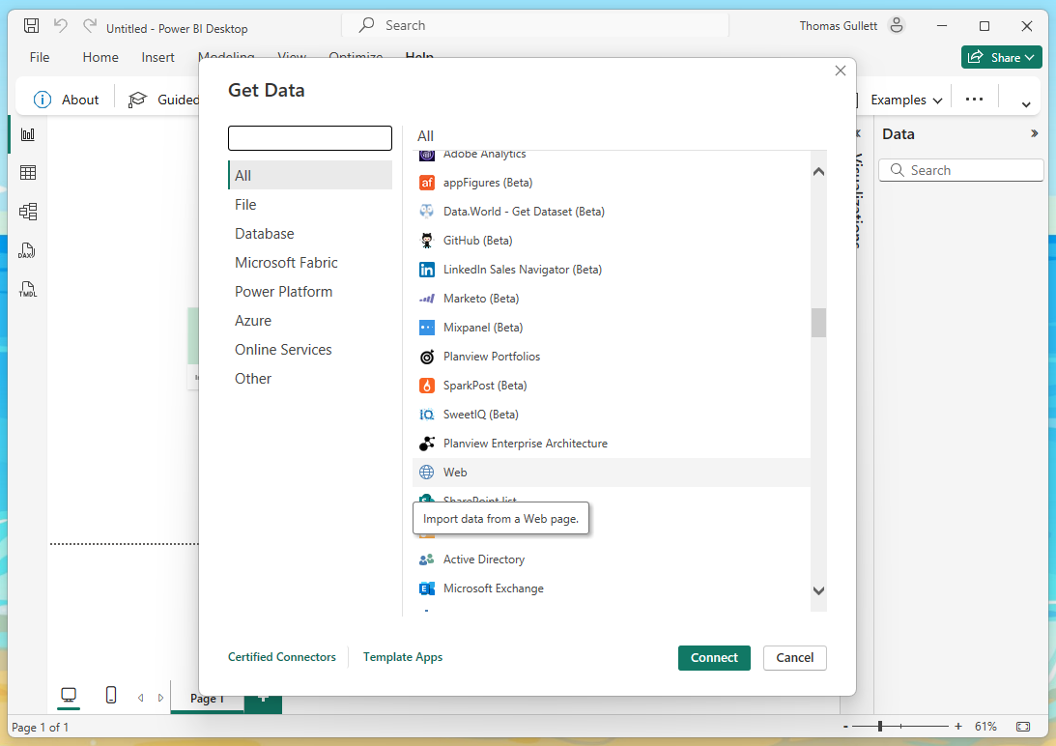Open the Certified Connectors link
Image resolution: width=1056 pixels, height=746 pixels.
click(281, 657)
